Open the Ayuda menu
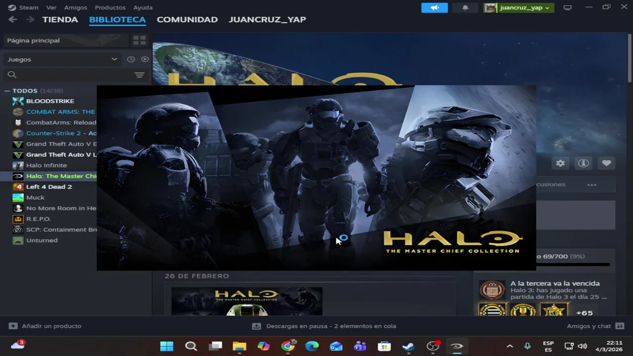Viewport: 633px width, 356px height. (143, 7)
